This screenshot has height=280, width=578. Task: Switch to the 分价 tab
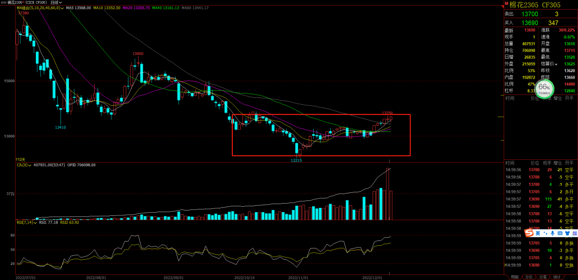pyautogui.click(x=528, y=277)
